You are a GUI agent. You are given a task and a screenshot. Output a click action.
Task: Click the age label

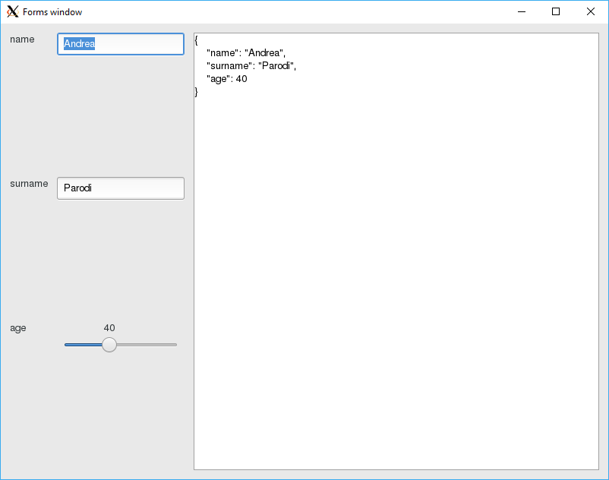click(18, 328)
